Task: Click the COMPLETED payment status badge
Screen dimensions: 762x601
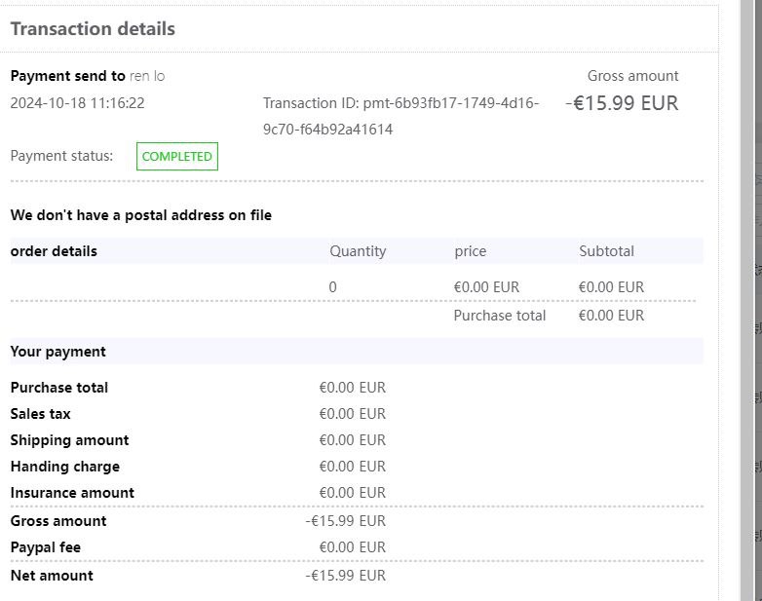Action: (x=176, y=156)
